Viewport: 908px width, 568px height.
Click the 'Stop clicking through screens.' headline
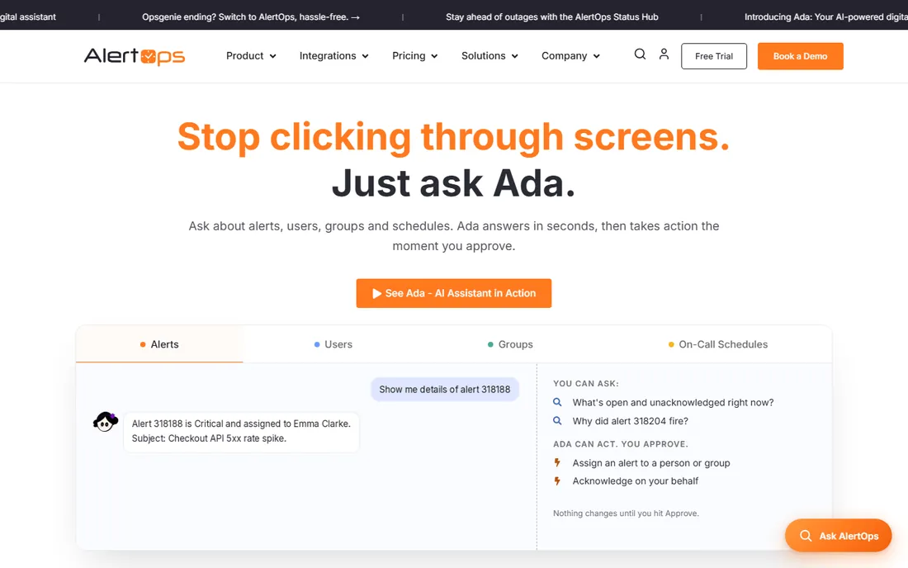click(x=453, y=137)
